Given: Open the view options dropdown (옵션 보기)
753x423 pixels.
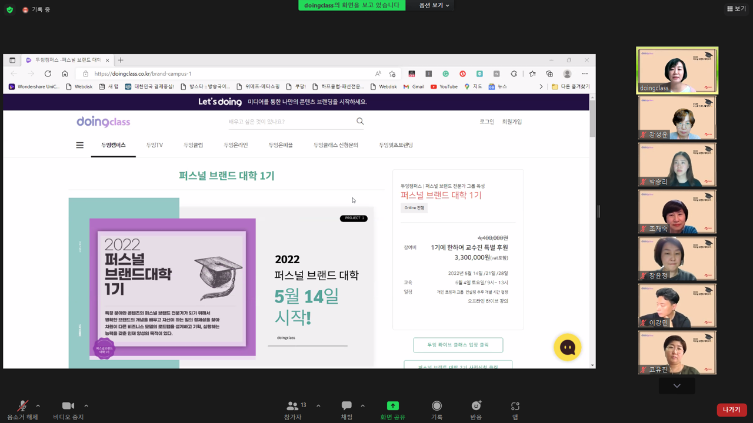Looking at the screenshot, I should (434, 5).
